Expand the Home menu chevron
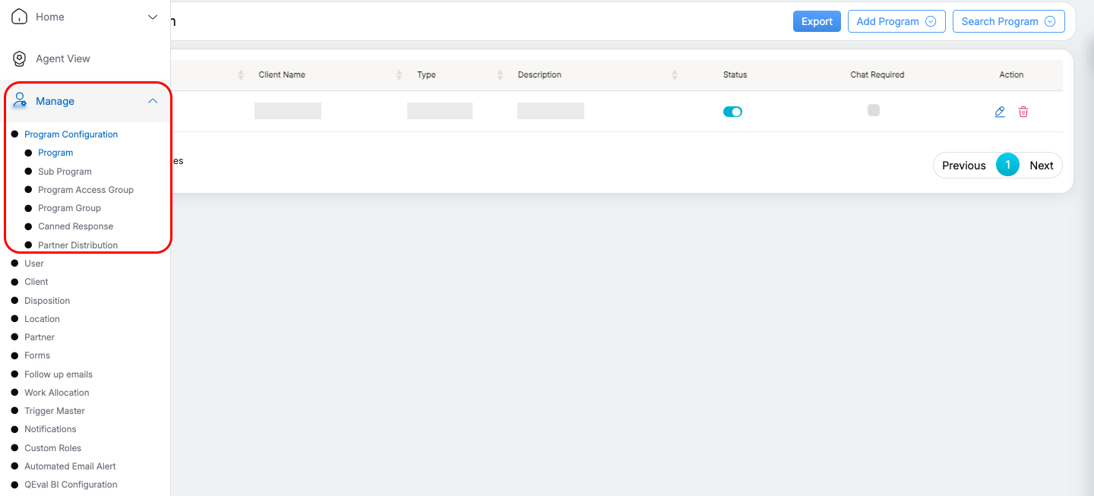The image size is (1094, 496). click(x=153, y=17)
